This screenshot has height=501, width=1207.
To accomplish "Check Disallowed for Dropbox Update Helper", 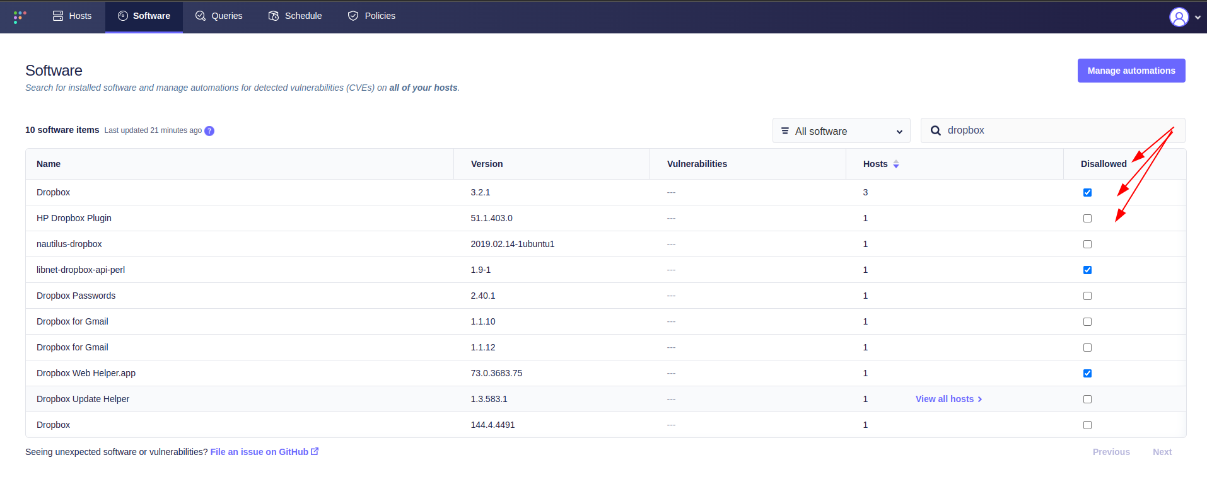I will coord(1087,399).
